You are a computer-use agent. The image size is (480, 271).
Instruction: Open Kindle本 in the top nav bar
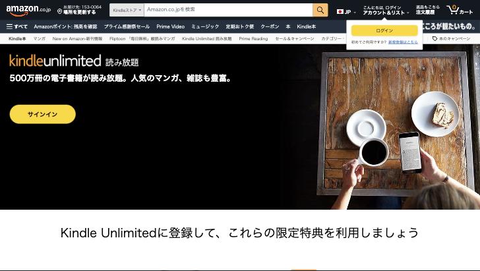click(307, 26)
